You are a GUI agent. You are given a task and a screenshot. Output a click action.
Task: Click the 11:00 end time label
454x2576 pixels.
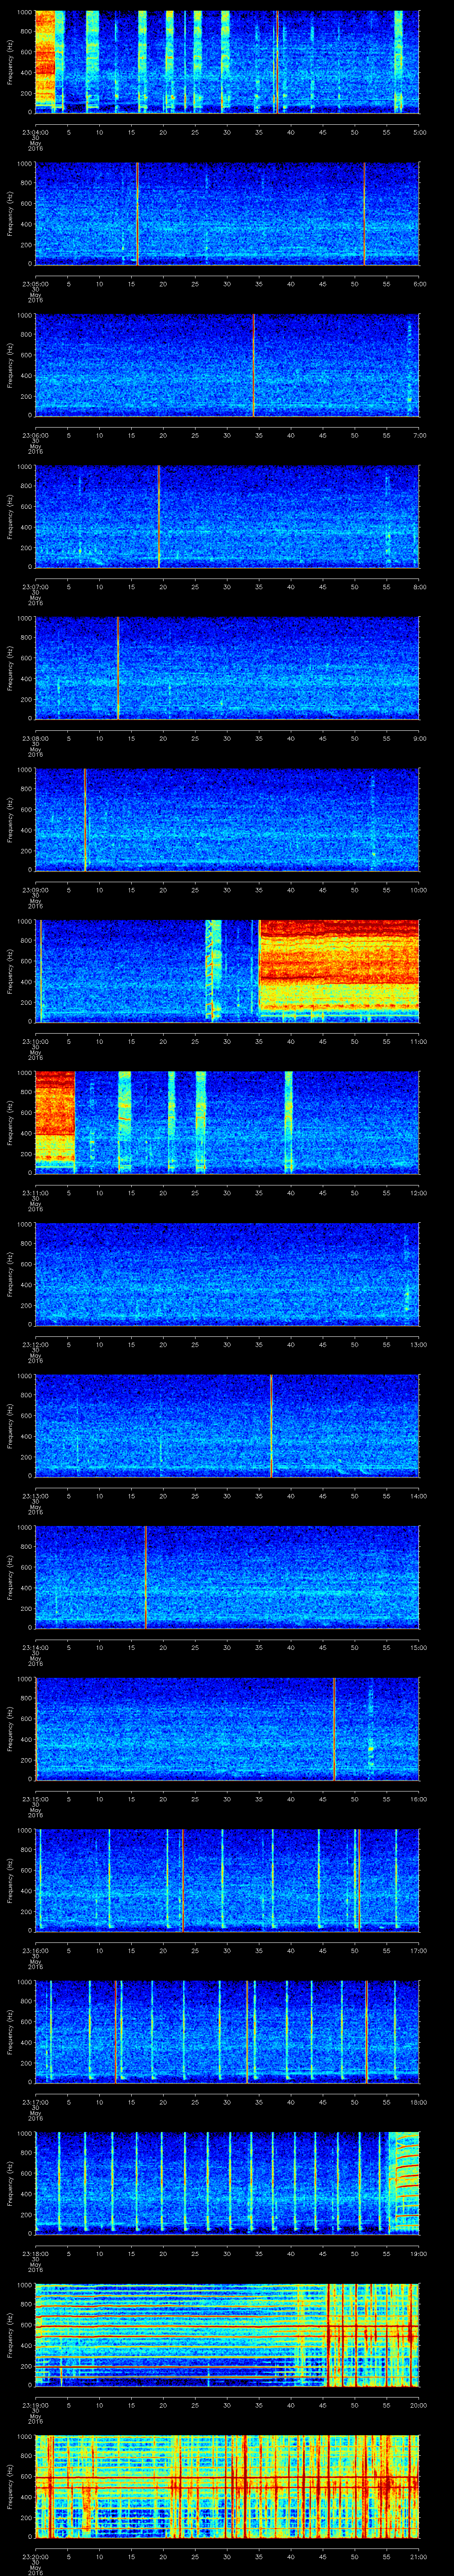[x=418, y=1042]
